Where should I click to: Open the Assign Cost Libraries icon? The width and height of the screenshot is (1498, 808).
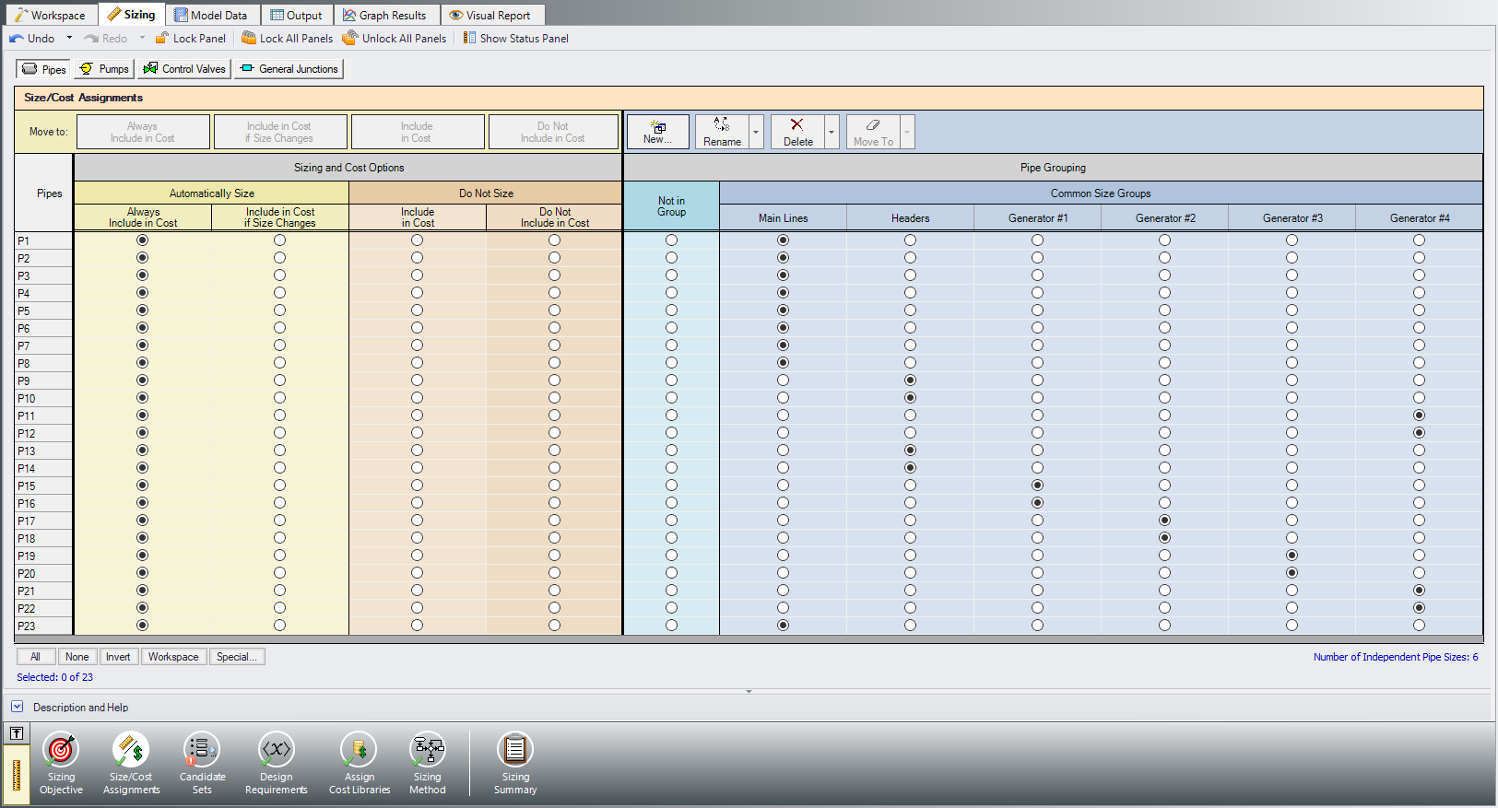(359, 750)
